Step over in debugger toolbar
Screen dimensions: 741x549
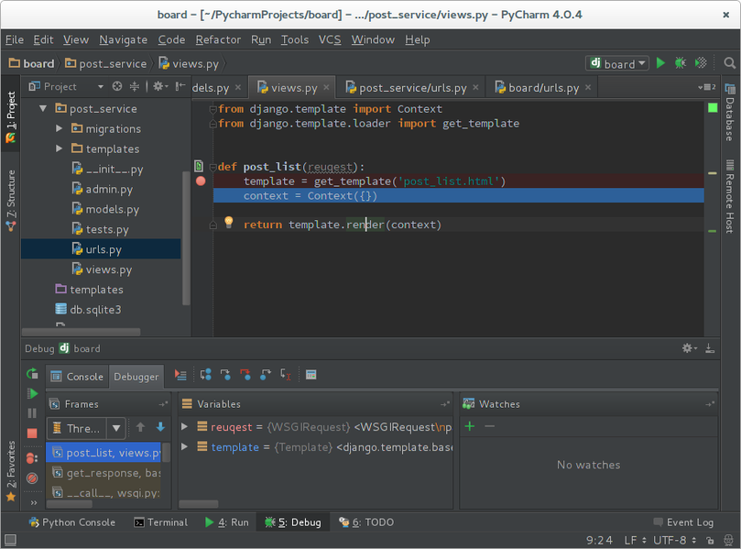click(205, 375)
